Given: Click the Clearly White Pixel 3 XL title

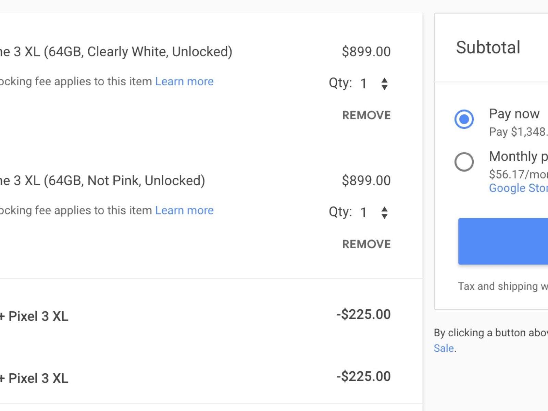Looking at the screenshot, I should [x=116, y=52].
